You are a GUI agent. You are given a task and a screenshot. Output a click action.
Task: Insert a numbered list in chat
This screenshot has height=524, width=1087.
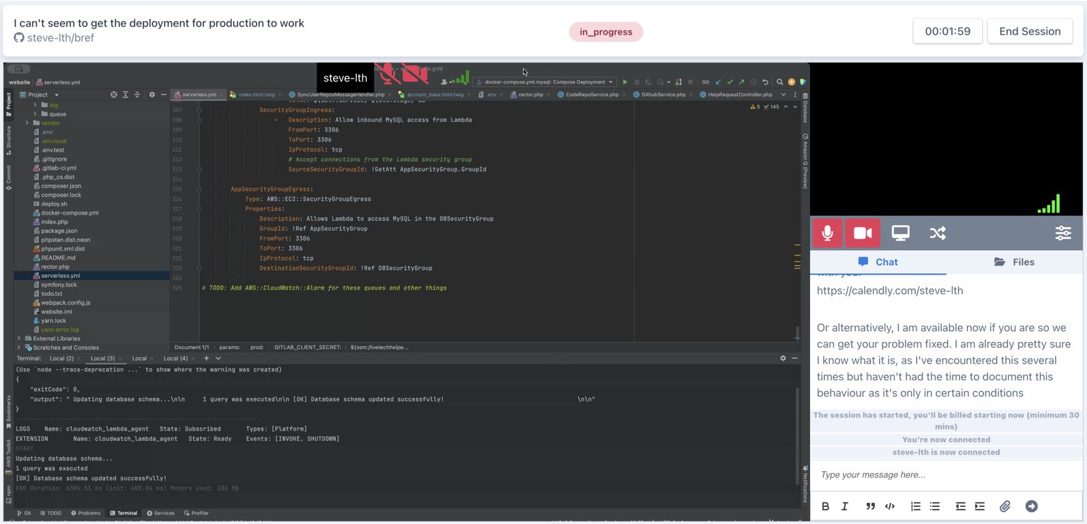point(915,506)
